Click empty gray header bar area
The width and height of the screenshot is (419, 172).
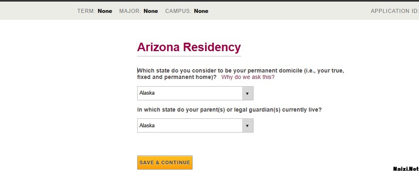[283, 11]
